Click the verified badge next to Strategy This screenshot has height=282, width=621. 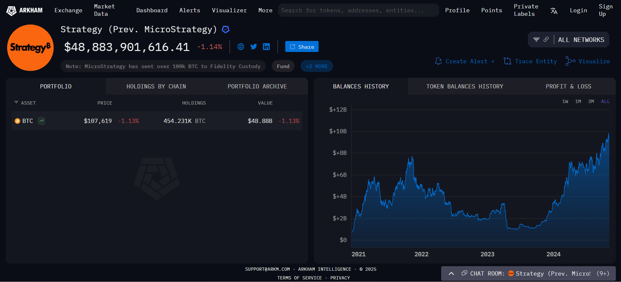click(x=225, y=30)
